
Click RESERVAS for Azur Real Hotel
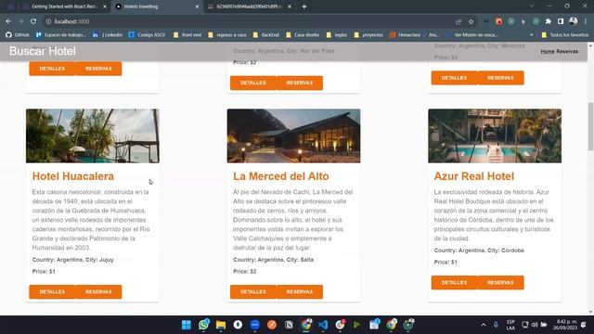(500, 282)
